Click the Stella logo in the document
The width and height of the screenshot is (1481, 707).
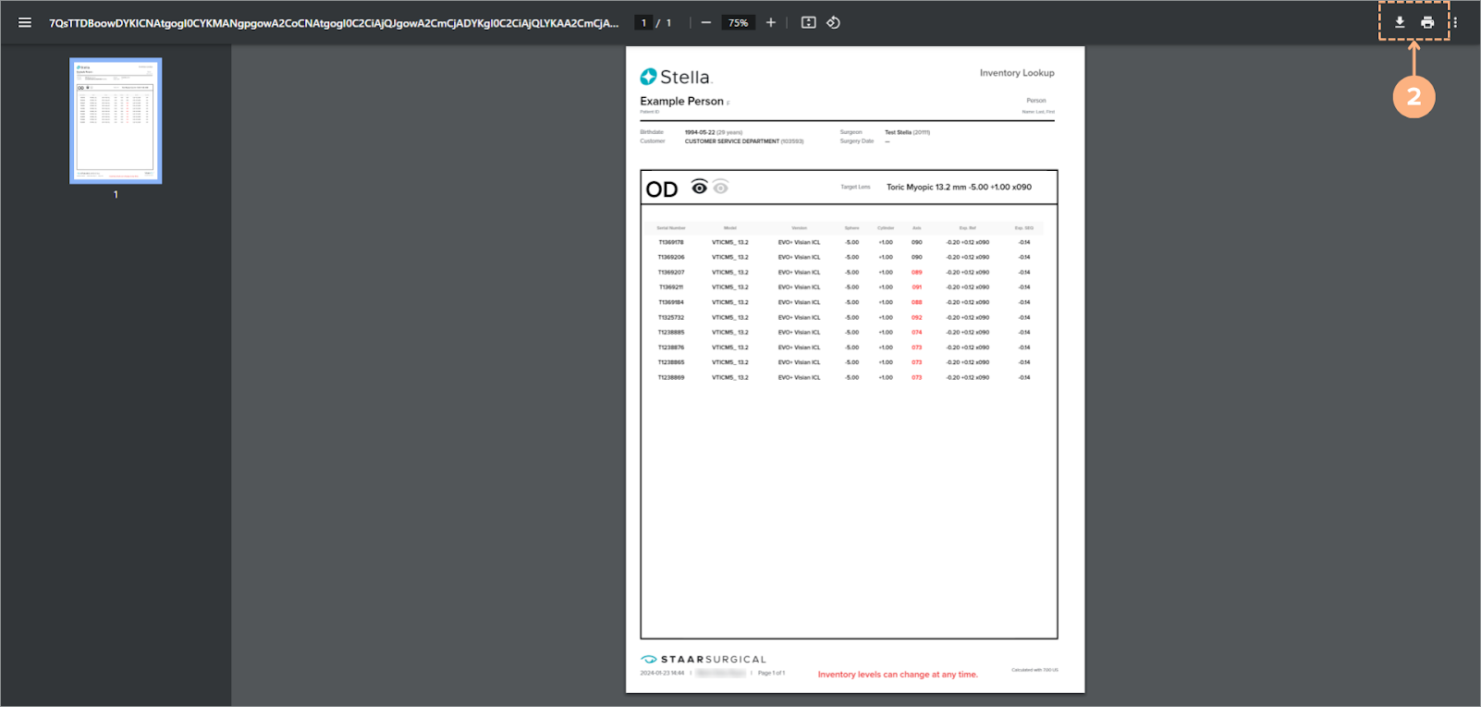pyautogui.click(x=676, y=77)
